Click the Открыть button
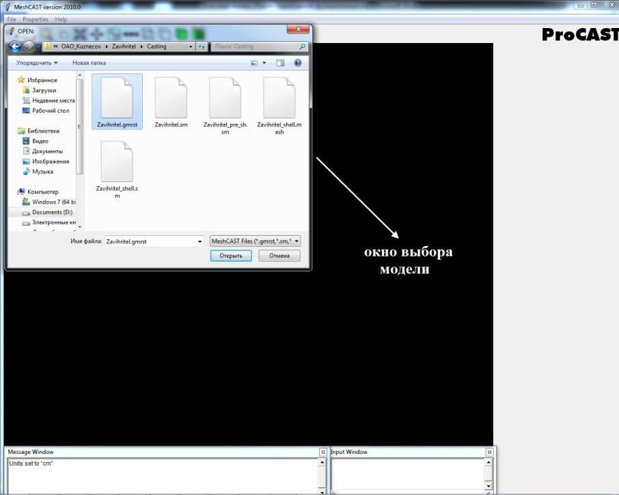The width and height of the screenshot is (619, 495). [x=231, y=256]
